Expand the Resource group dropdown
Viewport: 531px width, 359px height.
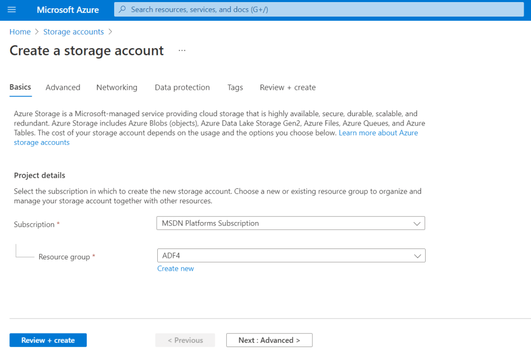291,256
